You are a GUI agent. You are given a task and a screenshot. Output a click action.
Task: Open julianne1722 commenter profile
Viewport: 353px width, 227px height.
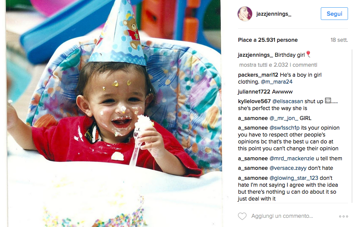click(254, 92)
